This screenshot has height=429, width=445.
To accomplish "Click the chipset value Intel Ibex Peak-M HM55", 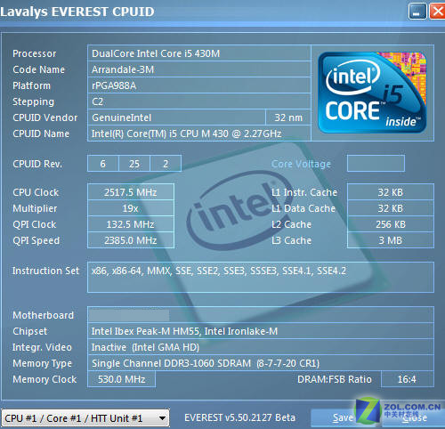I will pos(261,331).
